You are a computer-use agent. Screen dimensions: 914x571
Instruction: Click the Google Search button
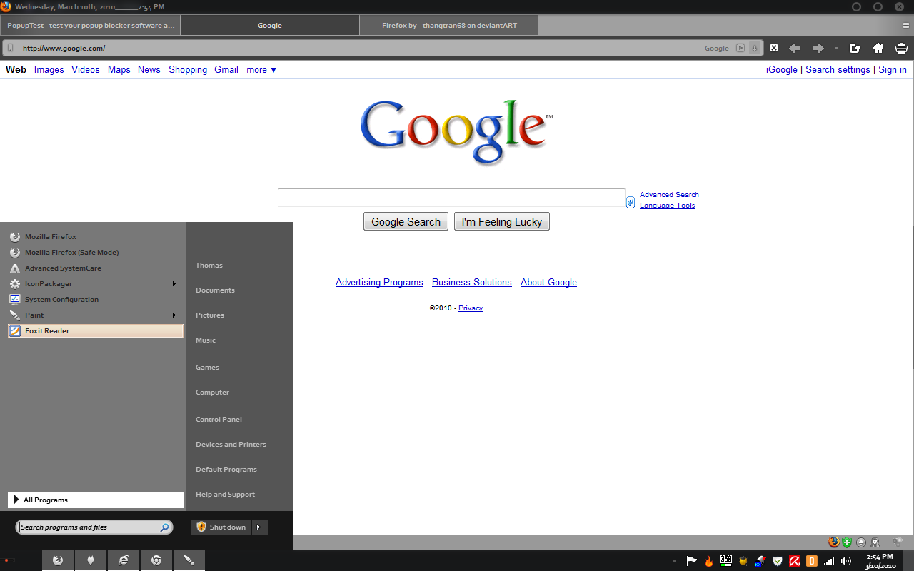click(x=406, y=221)
